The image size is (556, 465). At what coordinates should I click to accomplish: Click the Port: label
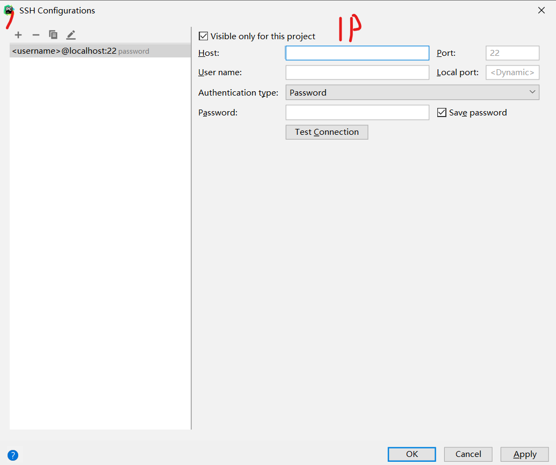tap(446, 53)
